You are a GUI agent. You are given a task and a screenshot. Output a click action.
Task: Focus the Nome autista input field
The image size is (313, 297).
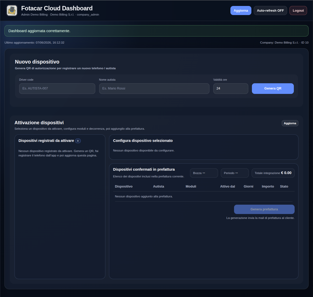pyautogui.click(x=154, y=88)
